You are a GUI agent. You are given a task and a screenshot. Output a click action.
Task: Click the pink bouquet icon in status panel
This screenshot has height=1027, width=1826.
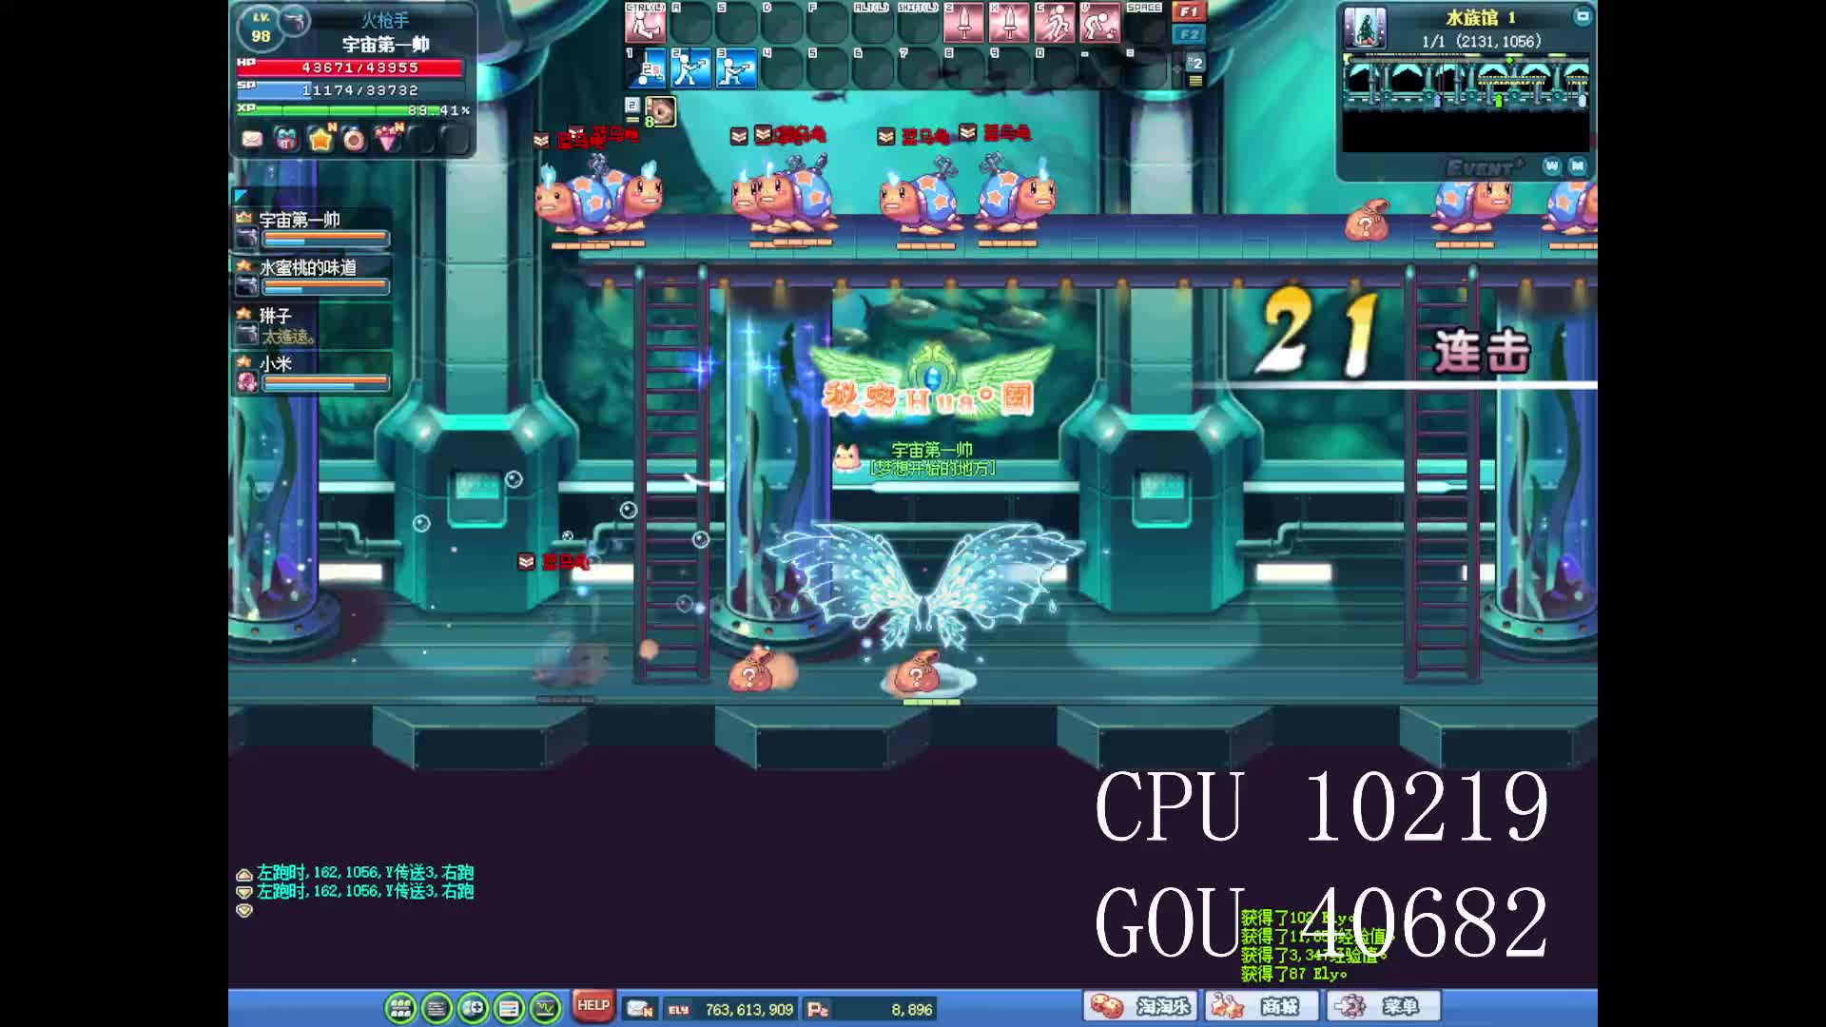tap(388, 140)
